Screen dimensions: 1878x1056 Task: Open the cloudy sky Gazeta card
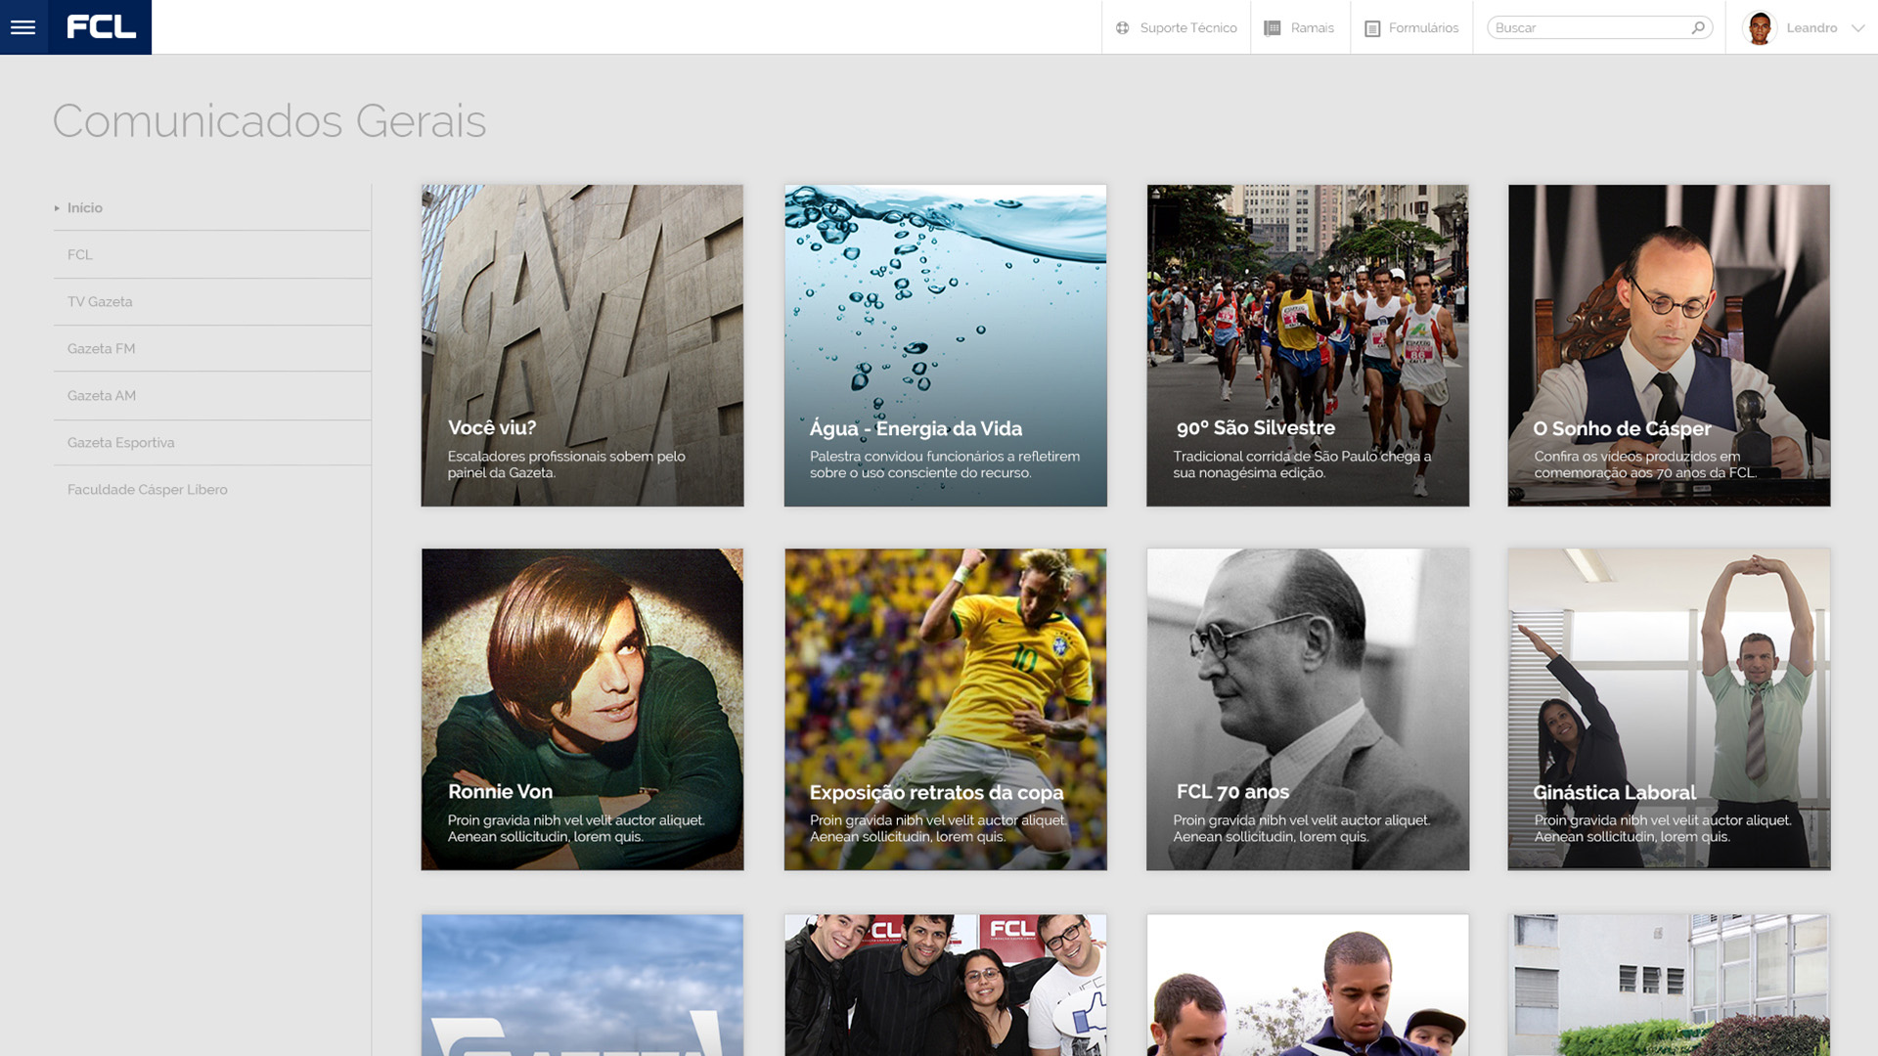(x=582, y=986)
